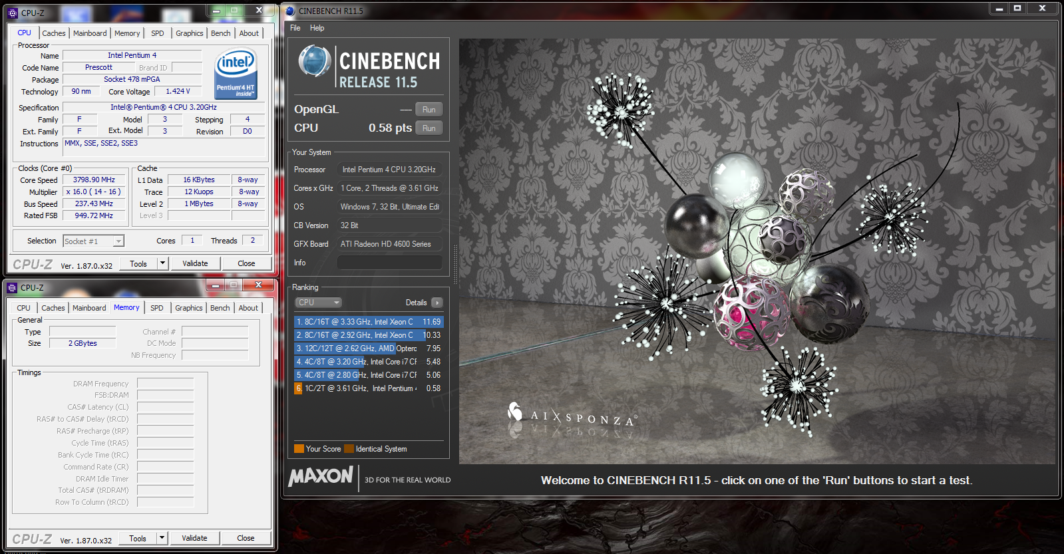This screenshot has width=1064, height=554.
Task: Select ranking row 2 Intel Xeon 10.33
Action: point(368,335)
